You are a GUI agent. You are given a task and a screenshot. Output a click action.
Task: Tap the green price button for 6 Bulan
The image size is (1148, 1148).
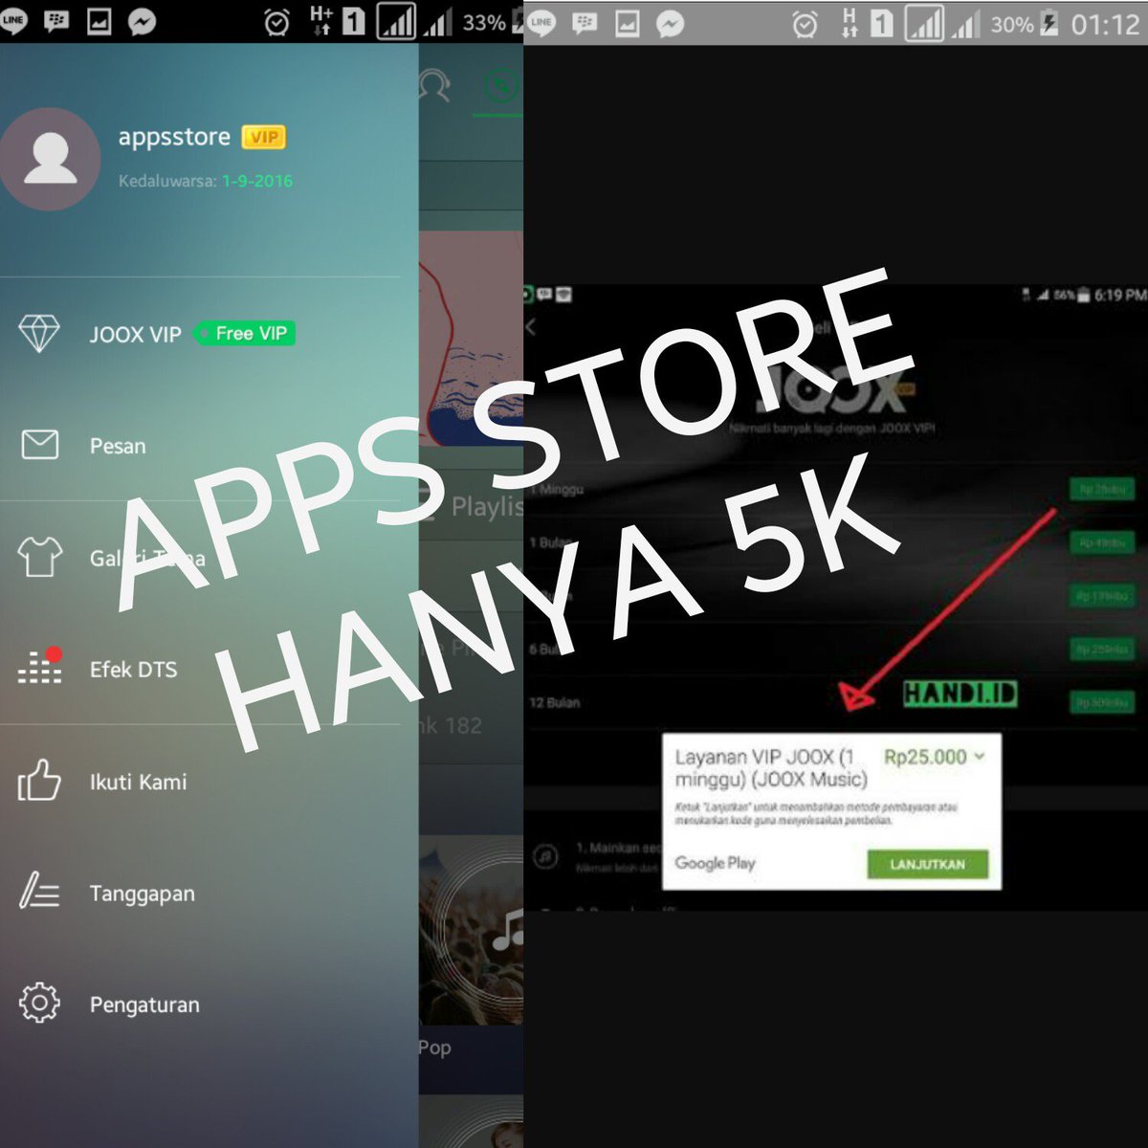1101,650
